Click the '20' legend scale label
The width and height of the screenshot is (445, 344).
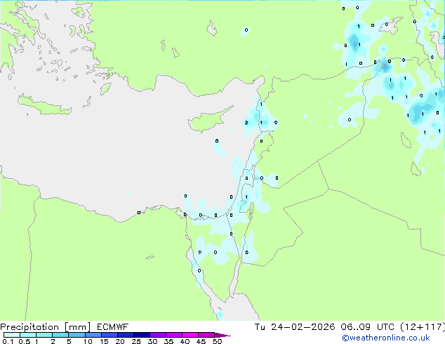tap(120, 341)
